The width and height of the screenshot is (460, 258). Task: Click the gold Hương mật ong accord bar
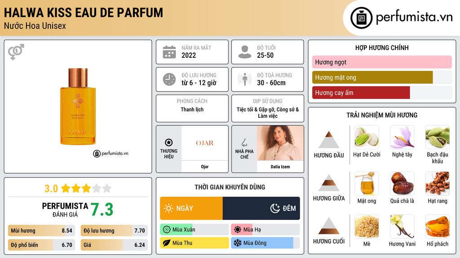[372, 77]
